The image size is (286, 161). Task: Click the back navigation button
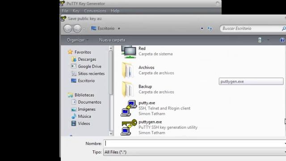(67, 29)
